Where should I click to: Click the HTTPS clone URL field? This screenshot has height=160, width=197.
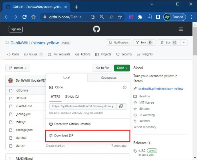click(x=83, y=106)
